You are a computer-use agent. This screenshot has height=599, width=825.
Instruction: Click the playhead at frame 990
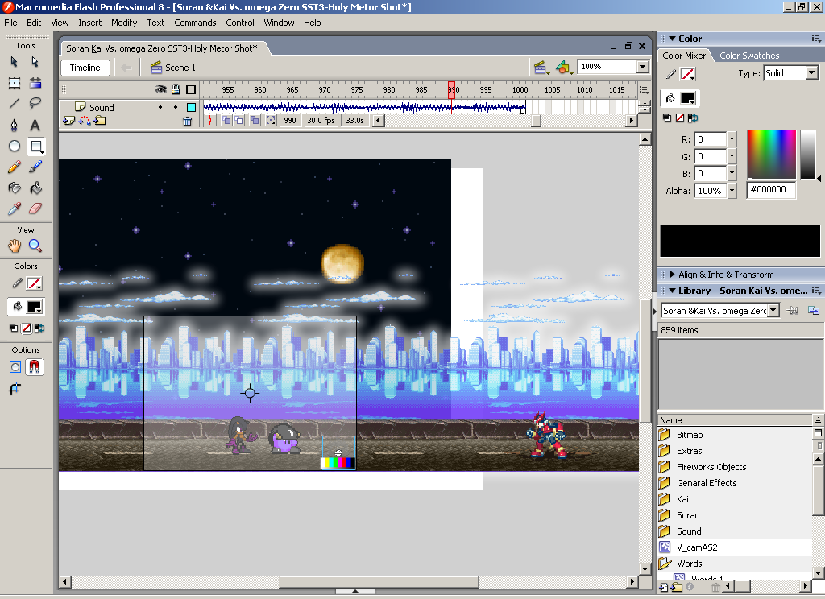[451, 90]
